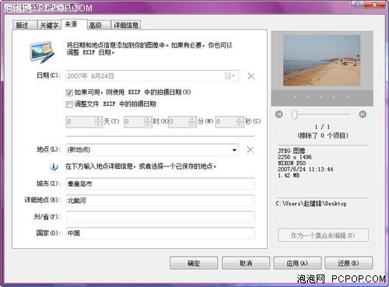The width and height of the screenshot is (389, 287).
Task: Click the 应用 (A) button
Action: point(297,263)
